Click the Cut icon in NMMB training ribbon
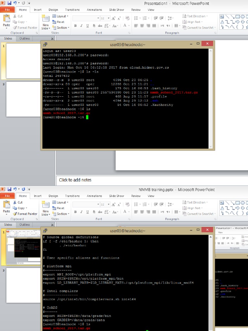This screenshot has width=248, height=331. (x=18, y=202)
